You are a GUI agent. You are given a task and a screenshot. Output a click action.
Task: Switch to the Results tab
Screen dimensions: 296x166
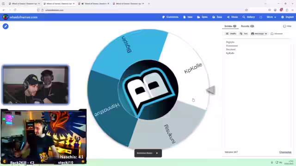click(247, 26)
